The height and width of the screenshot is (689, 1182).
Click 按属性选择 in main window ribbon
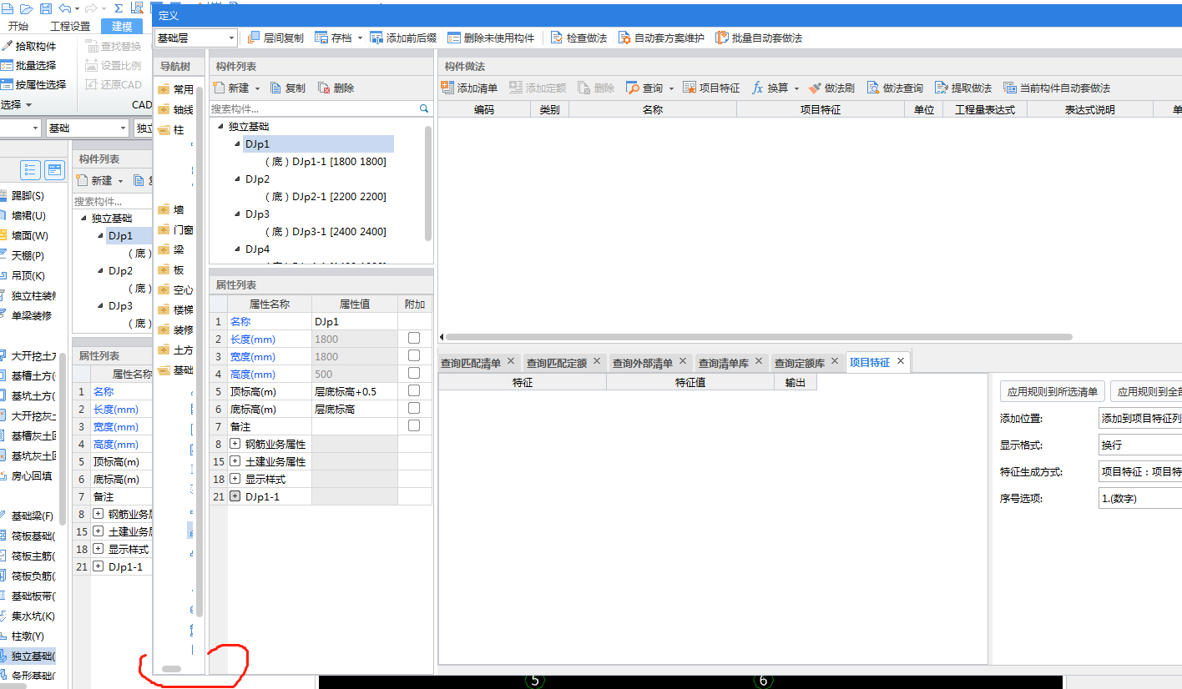tap(33, 84)
